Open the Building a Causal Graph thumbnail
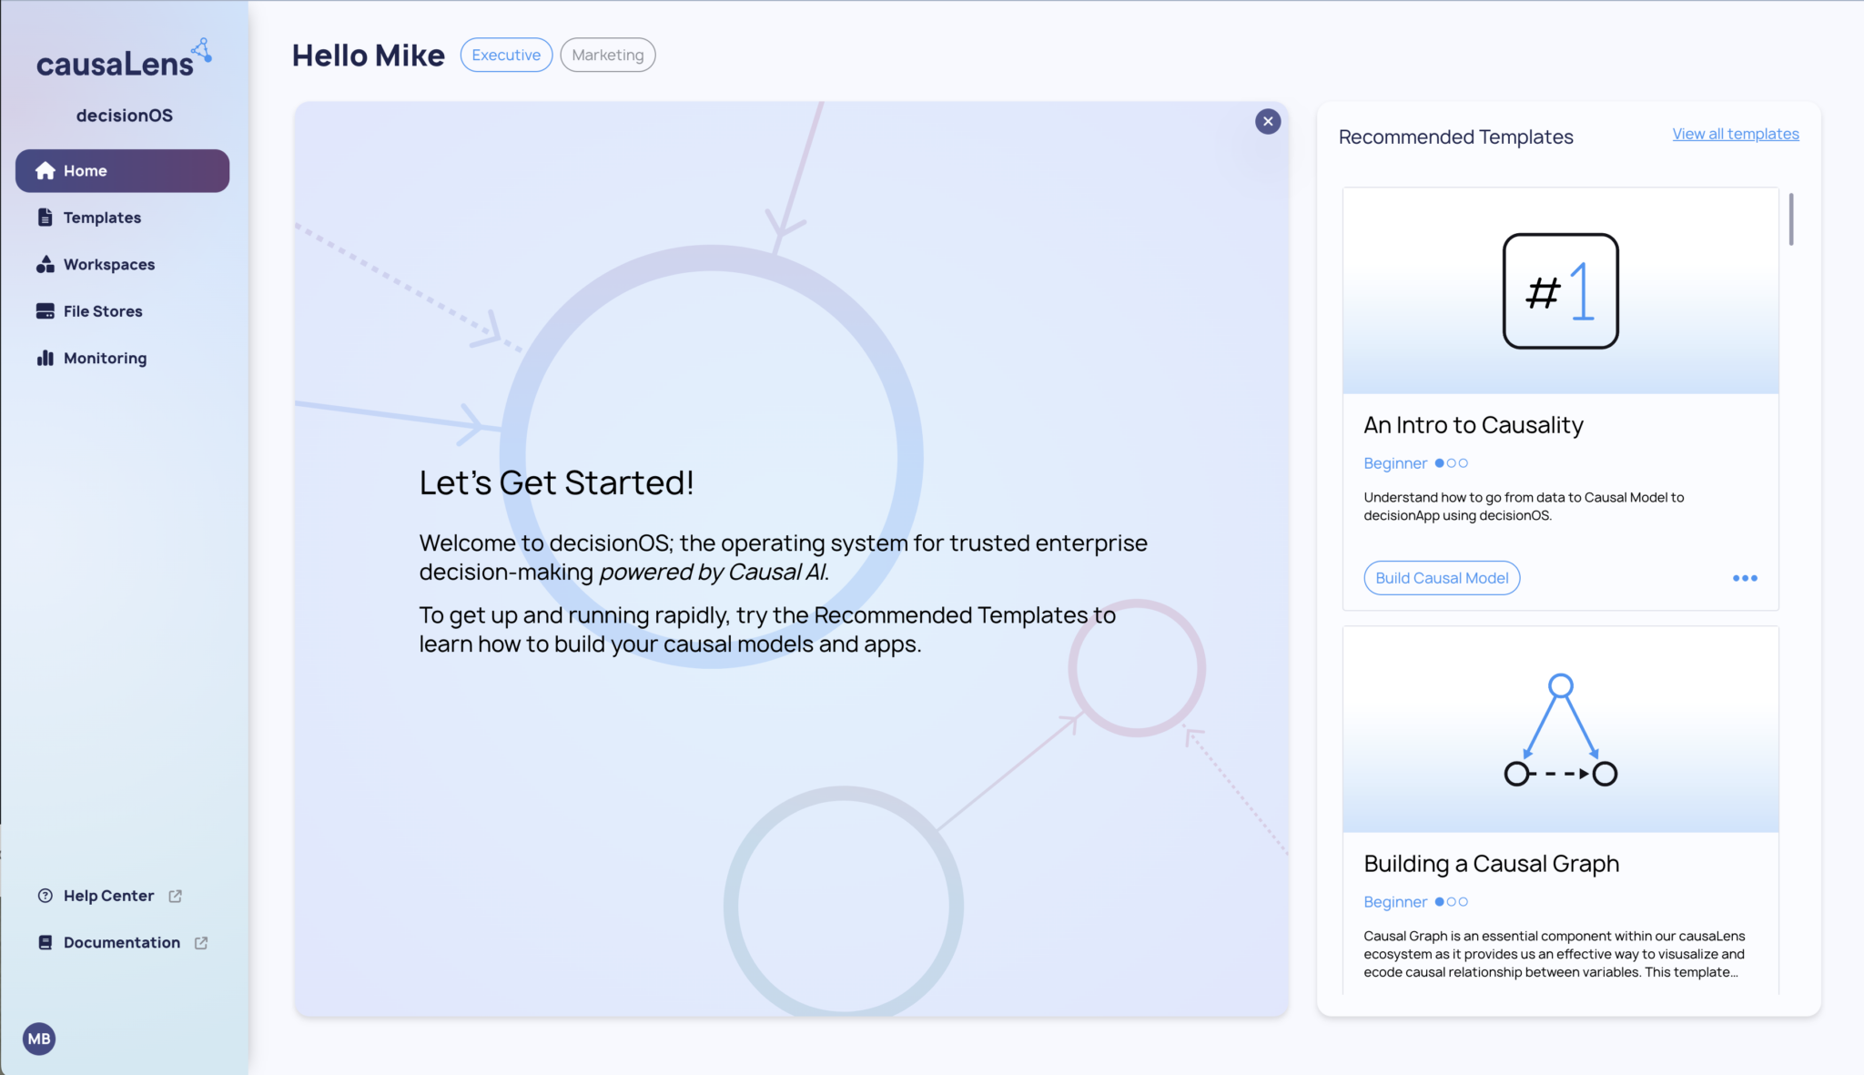The height and width of the screenshot is (1075, 1864). [x=1560, y=729]
